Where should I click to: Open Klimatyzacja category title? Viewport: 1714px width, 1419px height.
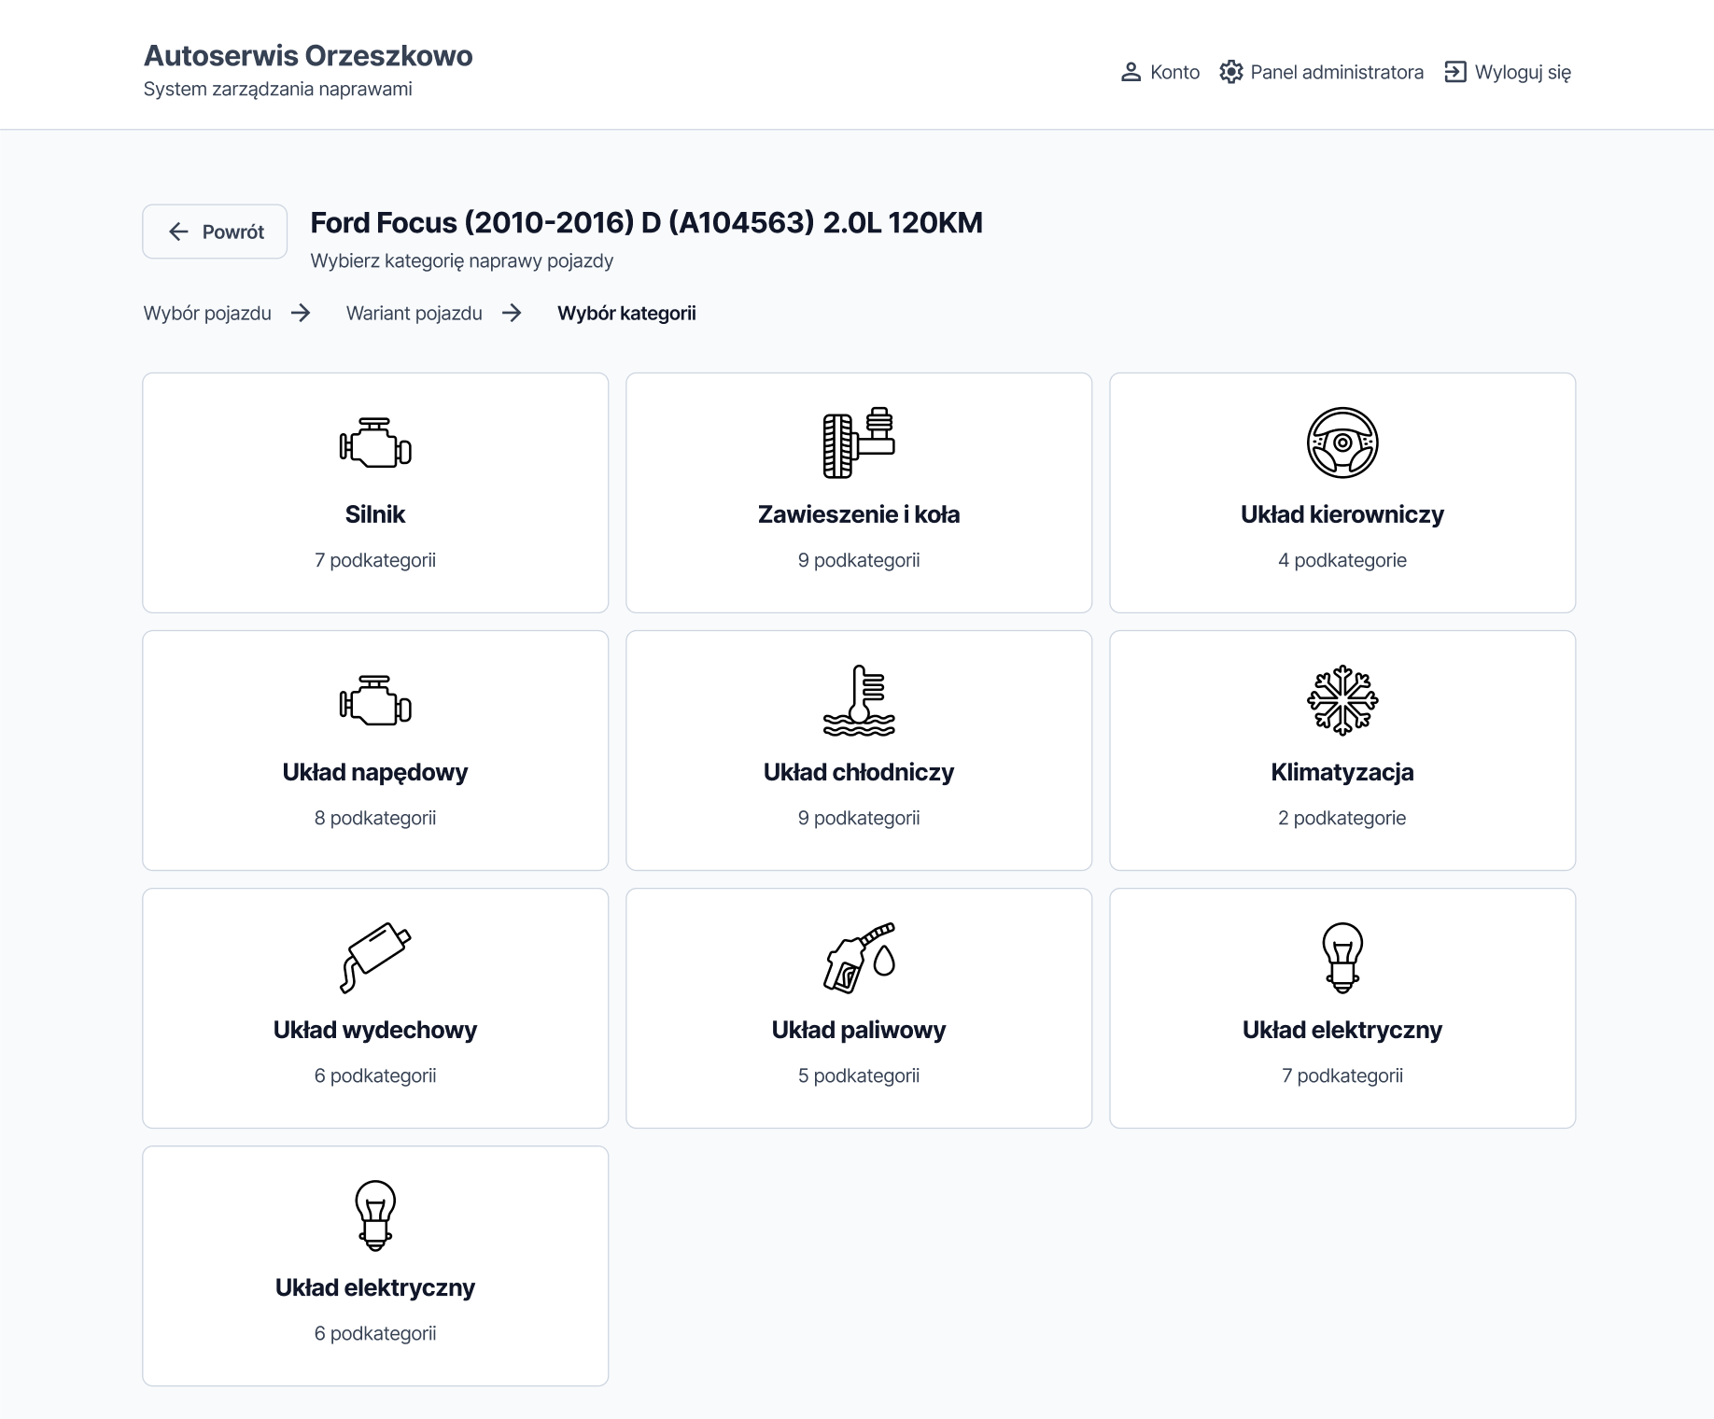point(1342,772)
